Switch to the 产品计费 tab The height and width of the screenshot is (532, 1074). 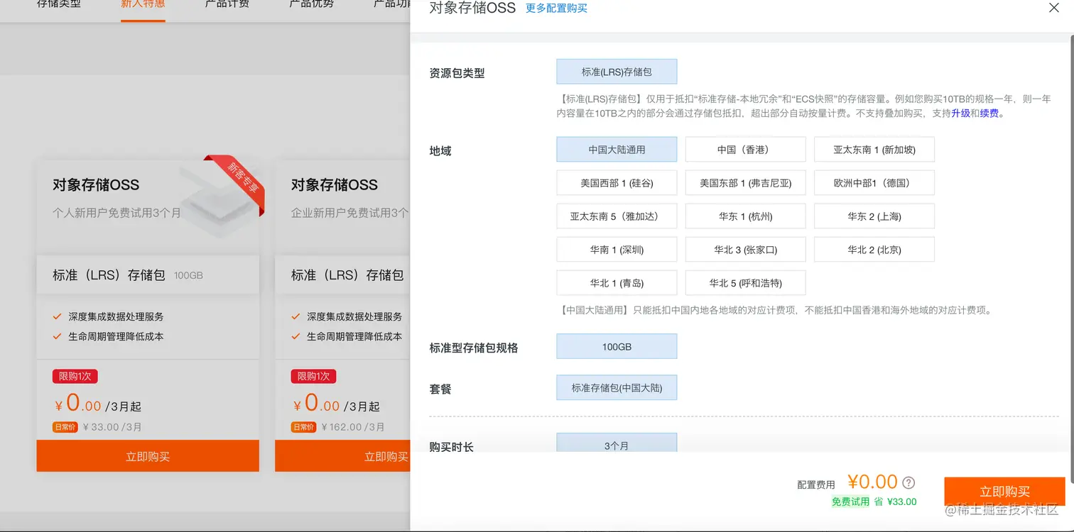pos(227,4)
